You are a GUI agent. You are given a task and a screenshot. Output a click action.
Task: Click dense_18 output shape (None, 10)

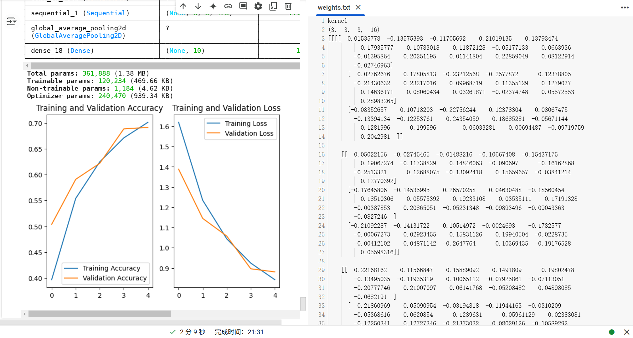pyautogui.click(x=185, y=51)
